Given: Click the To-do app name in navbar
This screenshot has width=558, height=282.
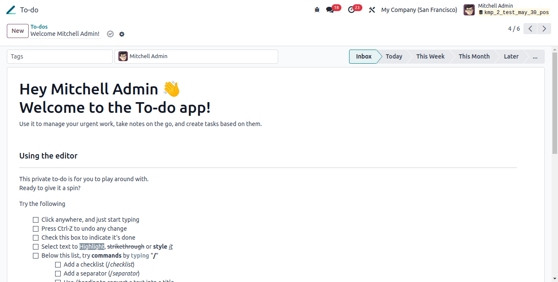Looking at the screenshot, I should [x=29, y=10].
